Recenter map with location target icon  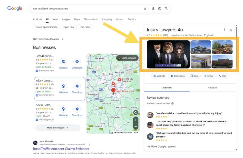[x=135, y=113]
